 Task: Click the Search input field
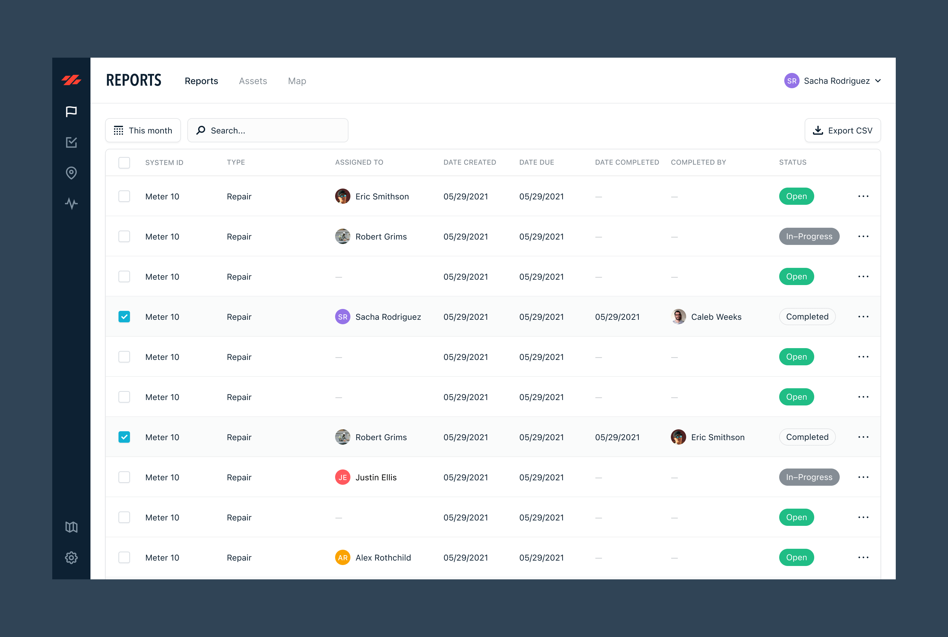[x=272, y=130]
